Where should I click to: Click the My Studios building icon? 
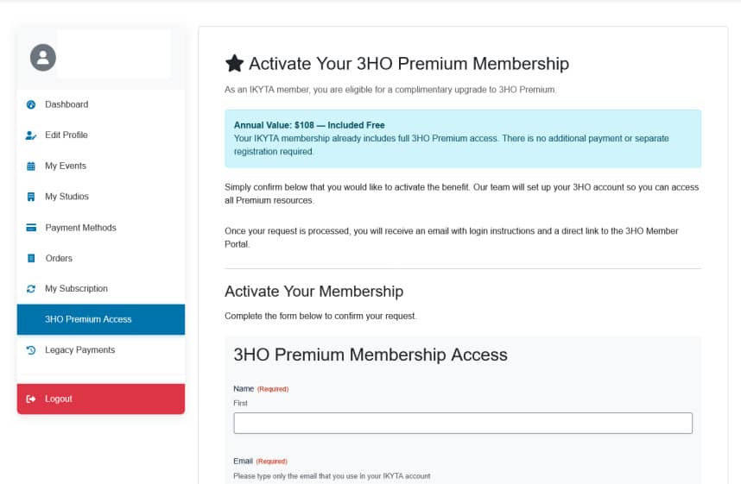(31, 197)
